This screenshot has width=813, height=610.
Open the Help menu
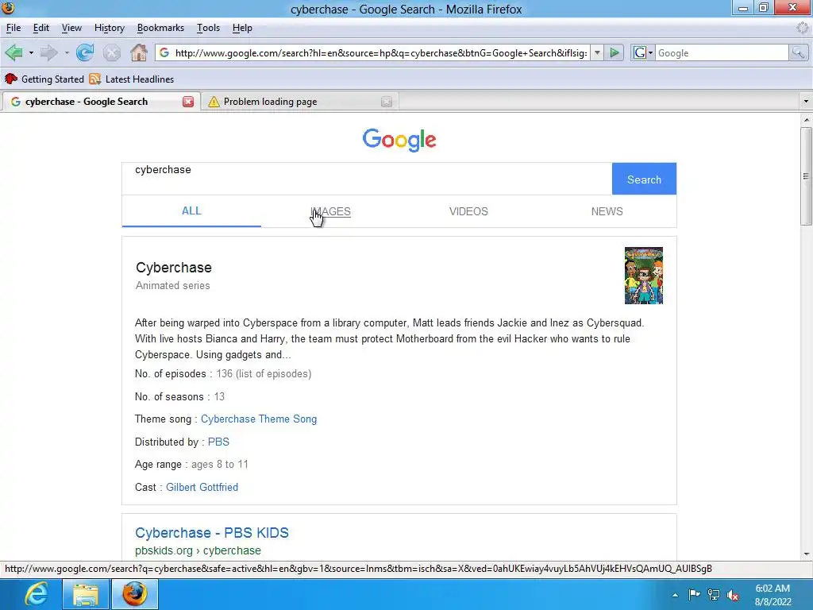[242, 28]
